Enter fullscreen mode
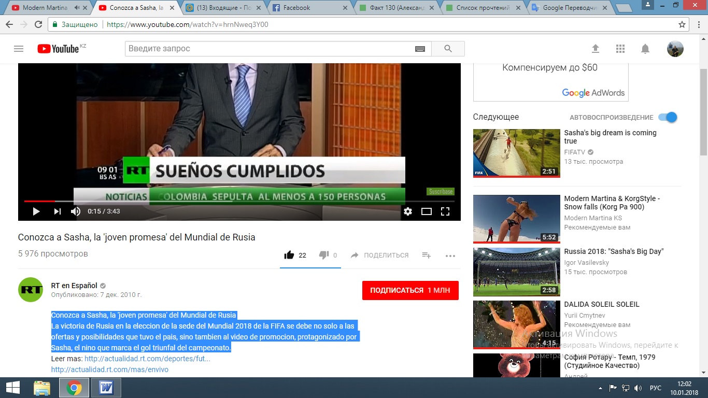 pos(445,211)
